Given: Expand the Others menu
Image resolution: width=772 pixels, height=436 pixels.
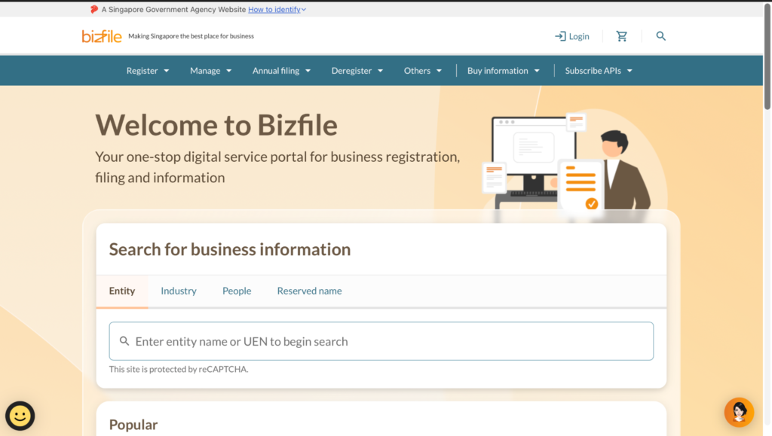Looking at the screenshot, I should click(x=423, y=71).
